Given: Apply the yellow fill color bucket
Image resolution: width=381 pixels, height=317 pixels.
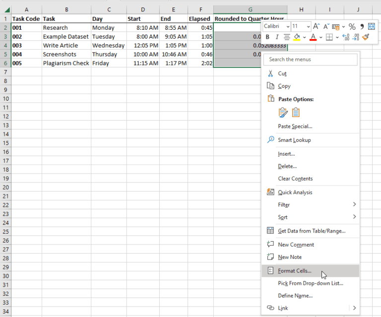Looking at the screenshot, I should [297, 37].
